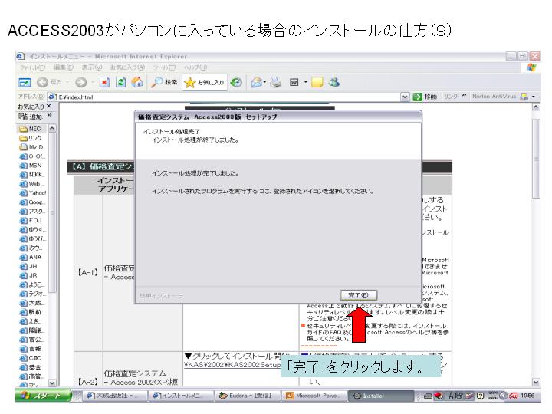Open the JH favorite
This screenshot has height=414, width=552.
(x=28, y=266)
